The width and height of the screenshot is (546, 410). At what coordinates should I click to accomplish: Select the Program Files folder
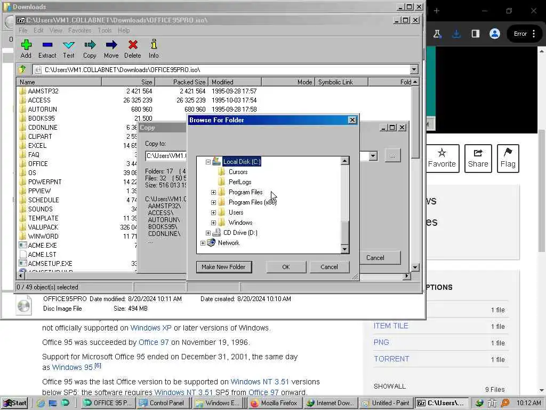[245, 192]
